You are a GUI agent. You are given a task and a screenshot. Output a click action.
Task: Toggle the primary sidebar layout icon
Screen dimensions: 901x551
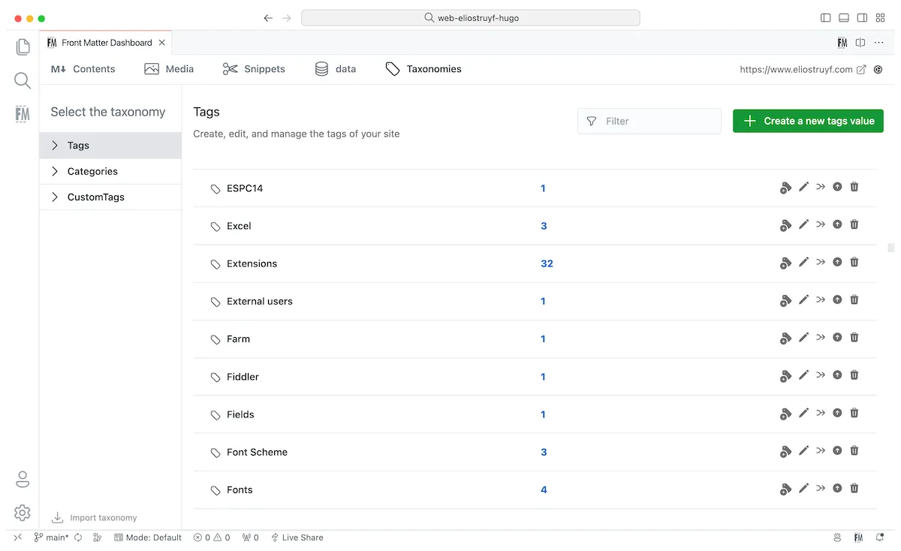click(826, 18)
